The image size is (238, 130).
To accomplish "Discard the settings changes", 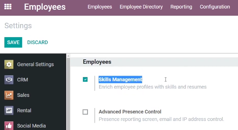I will point(38,42).
